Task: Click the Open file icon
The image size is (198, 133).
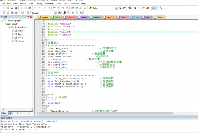Action: (x=8, y=8)
